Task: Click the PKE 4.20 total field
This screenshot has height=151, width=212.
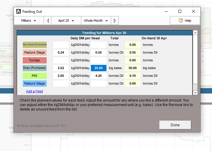Action: [x=99, y=76]
